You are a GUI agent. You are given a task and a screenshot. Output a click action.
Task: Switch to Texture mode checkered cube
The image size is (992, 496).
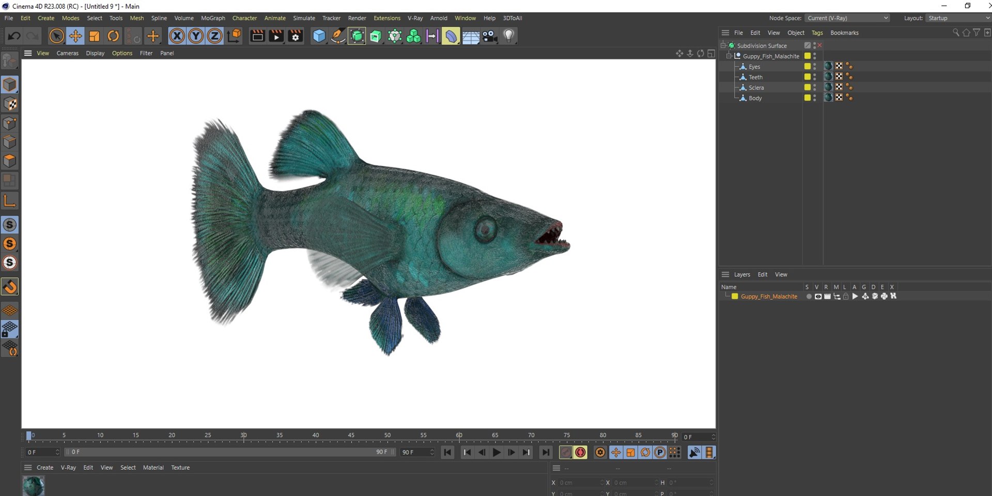(x=10, y=104)
